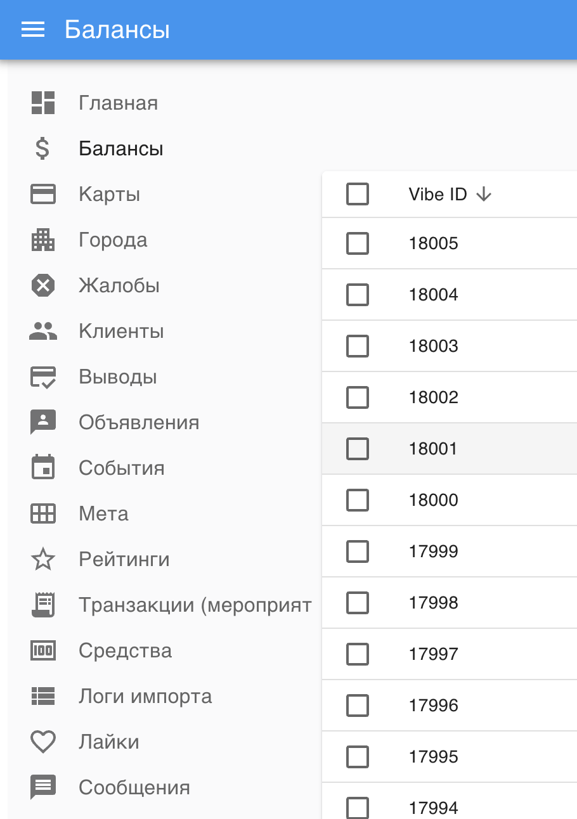This screenshot has width=577, height=819.
Task: Click the hamburger menu icon
Action: pos(33,30)
